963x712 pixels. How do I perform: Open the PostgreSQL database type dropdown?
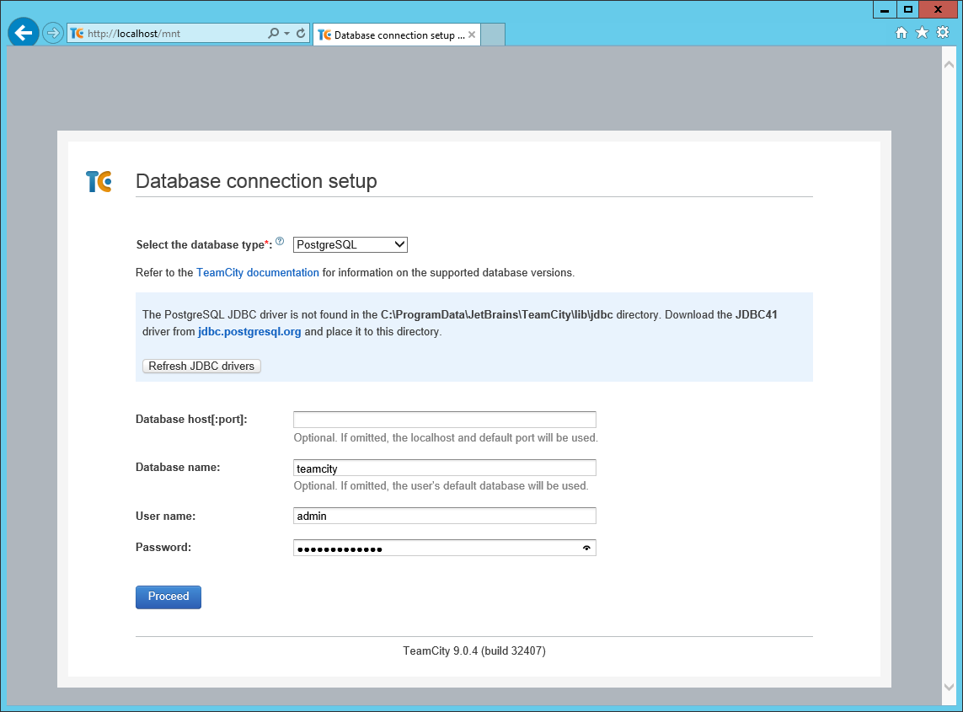350,244
